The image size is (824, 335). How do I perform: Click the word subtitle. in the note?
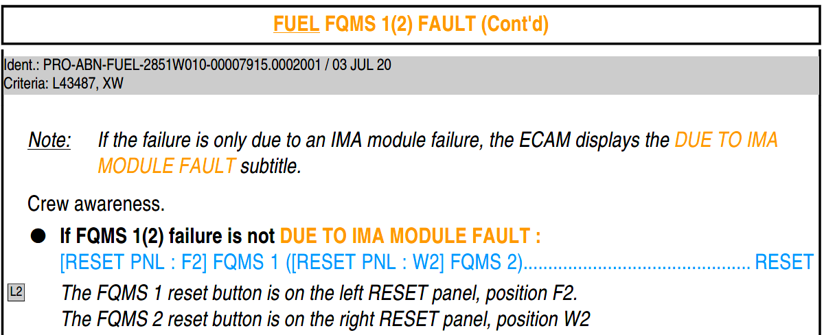click(x=271, y=166)
